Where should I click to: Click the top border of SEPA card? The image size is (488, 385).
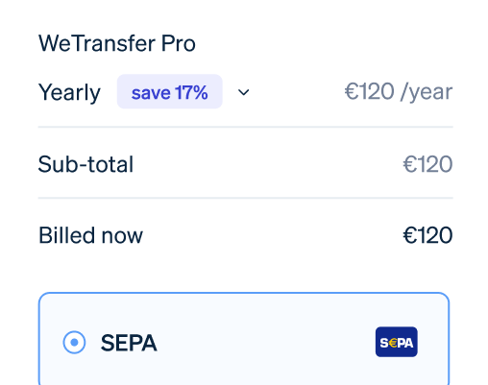tap(244, 293)
